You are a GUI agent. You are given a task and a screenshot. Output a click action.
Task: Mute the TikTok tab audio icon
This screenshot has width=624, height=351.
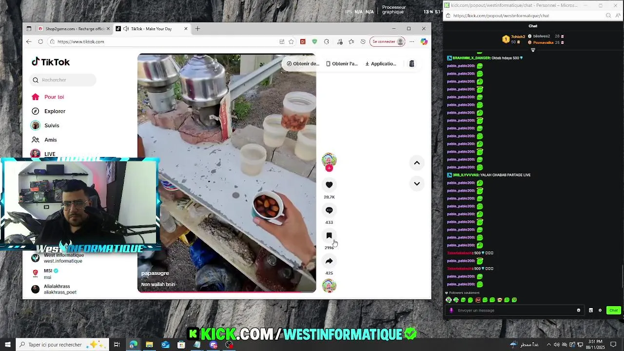tap(126, 29)
